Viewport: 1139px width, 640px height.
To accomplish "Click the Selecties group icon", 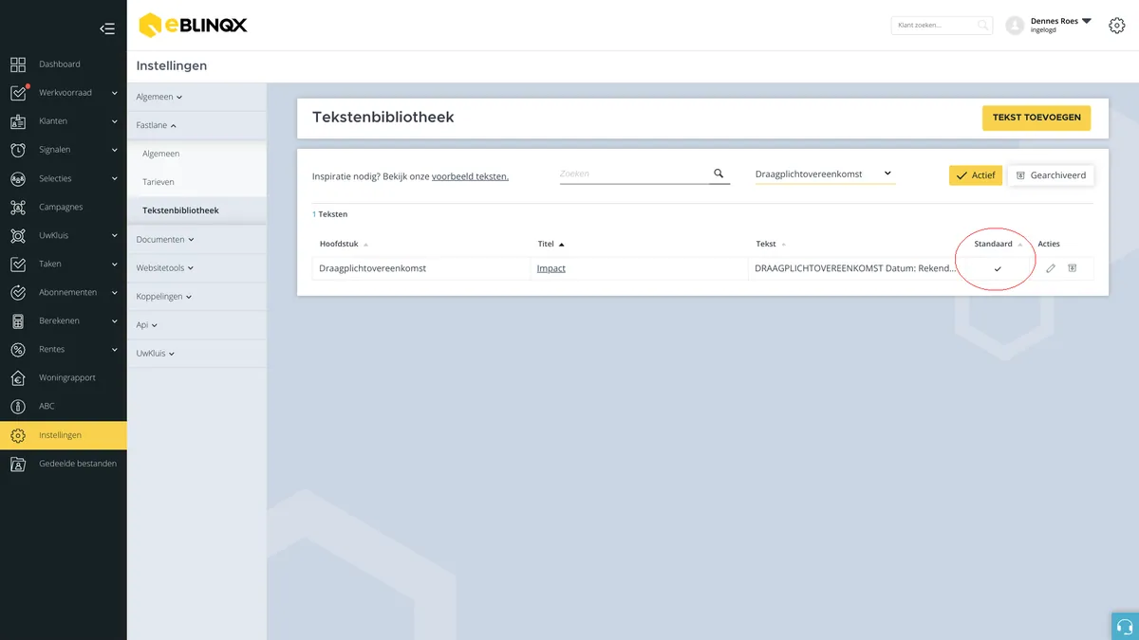I will click(x=18, y=178).
